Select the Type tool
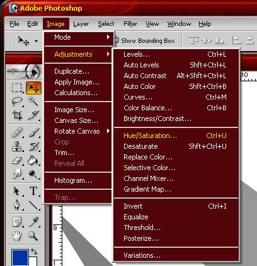 click(x=33, y=191)
